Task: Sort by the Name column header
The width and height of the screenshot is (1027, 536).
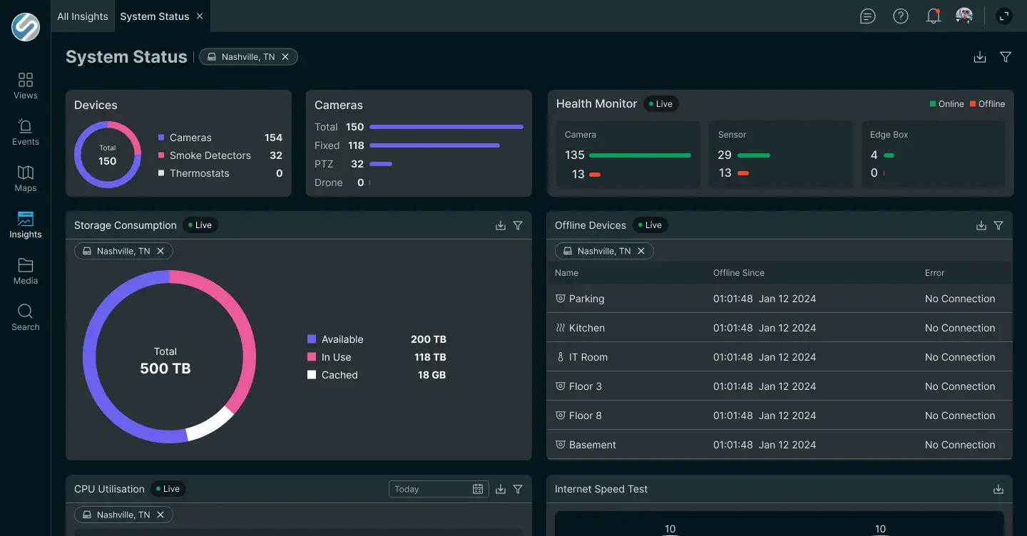Action: 566,273
